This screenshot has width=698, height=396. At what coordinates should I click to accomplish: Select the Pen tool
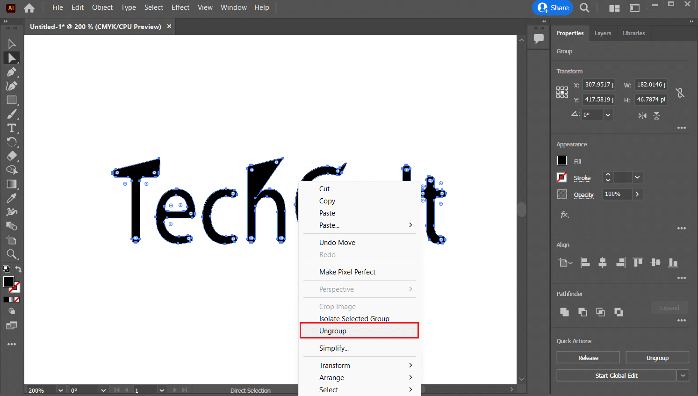click(13, 72)
